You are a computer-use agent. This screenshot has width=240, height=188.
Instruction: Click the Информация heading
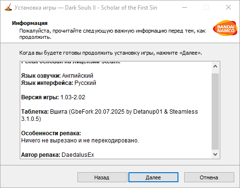point(30,23)
